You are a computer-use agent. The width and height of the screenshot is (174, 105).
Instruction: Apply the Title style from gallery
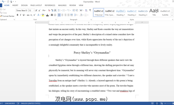click(154, 13)
